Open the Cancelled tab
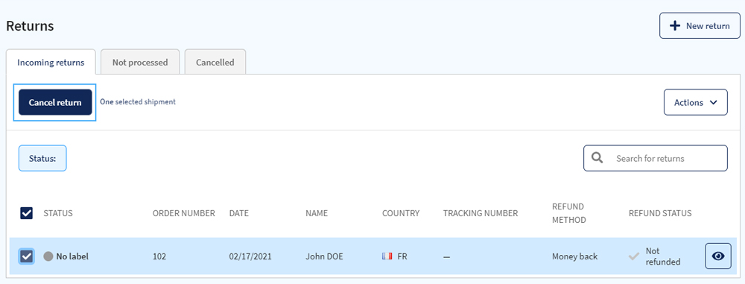The height and width of the screenshot is (284, 745). click(x=215, y=63)
